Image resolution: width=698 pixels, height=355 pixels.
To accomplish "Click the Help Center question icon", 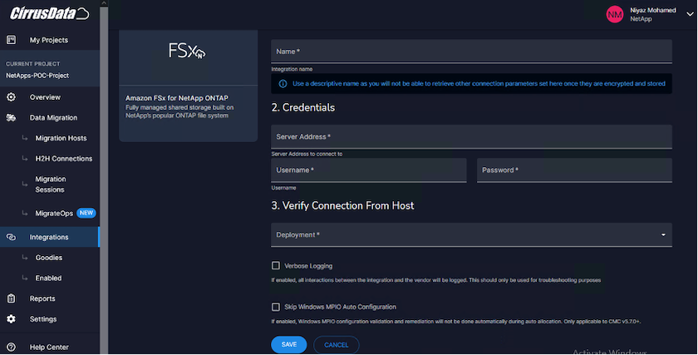I will tap(12, 347).
